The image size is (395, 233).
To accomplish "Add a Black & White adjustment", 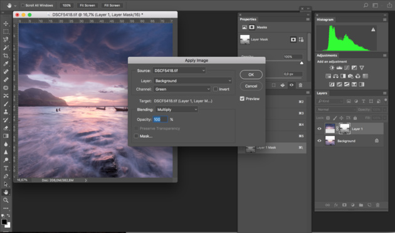I will point(343,76).
